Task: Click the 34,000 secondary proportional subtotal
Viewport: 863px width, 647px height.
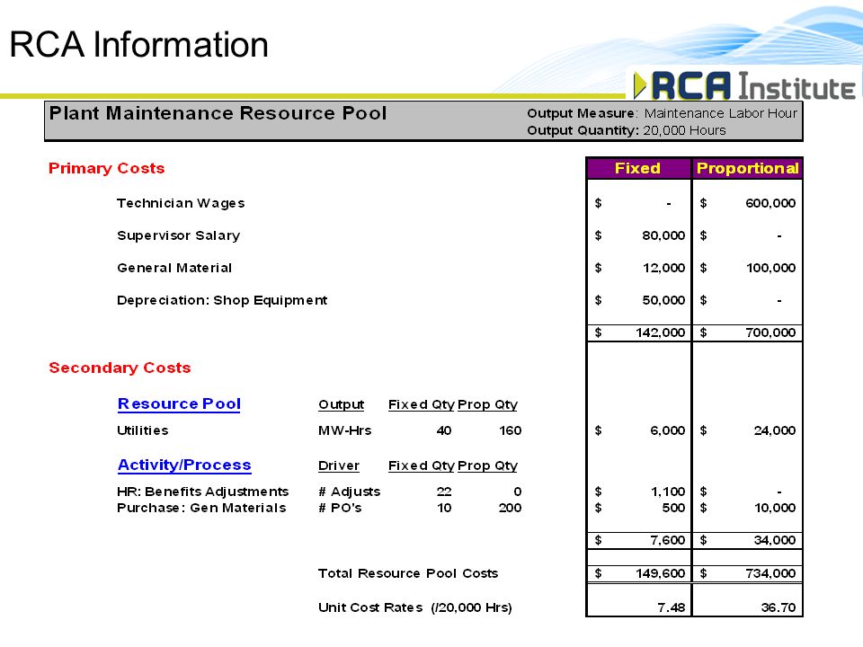Action: click(774, 540)
